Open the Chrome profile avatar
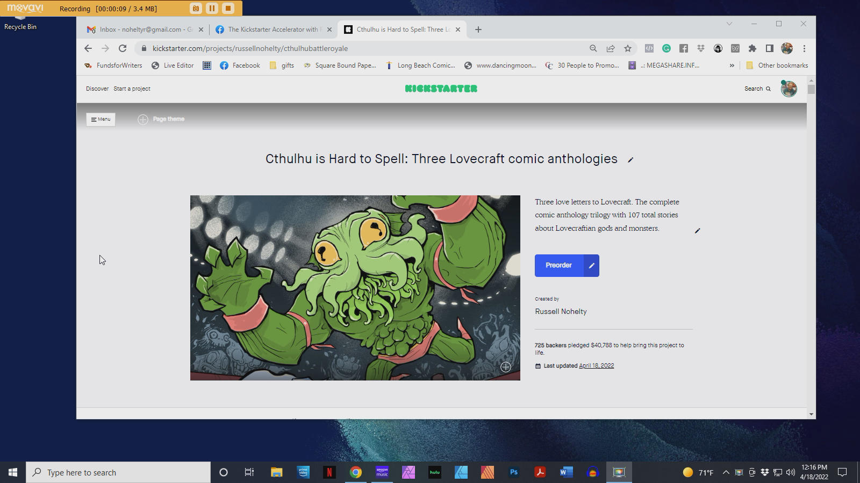The height and width of the screenshot is (483, 860). click(x=787, y=48)
